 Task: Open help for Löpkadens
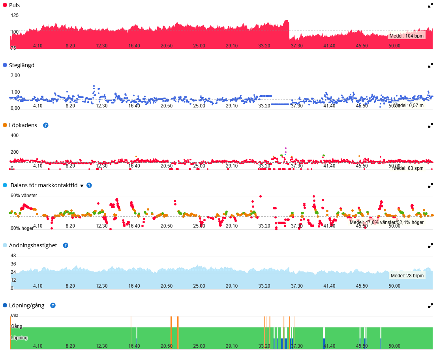46,125
